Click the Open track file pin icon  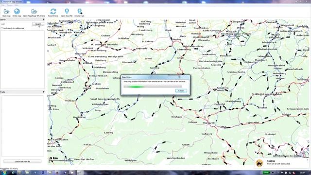[67, 11]
